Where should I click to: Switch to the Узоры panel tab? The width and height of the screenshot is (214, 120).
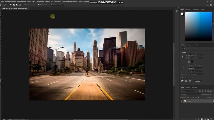point(203,10)
